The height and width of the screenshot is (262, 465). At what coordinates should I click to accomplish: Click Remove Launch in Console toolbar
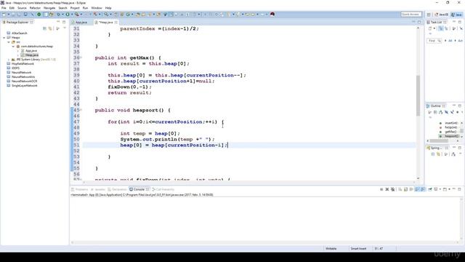[387, 189]
